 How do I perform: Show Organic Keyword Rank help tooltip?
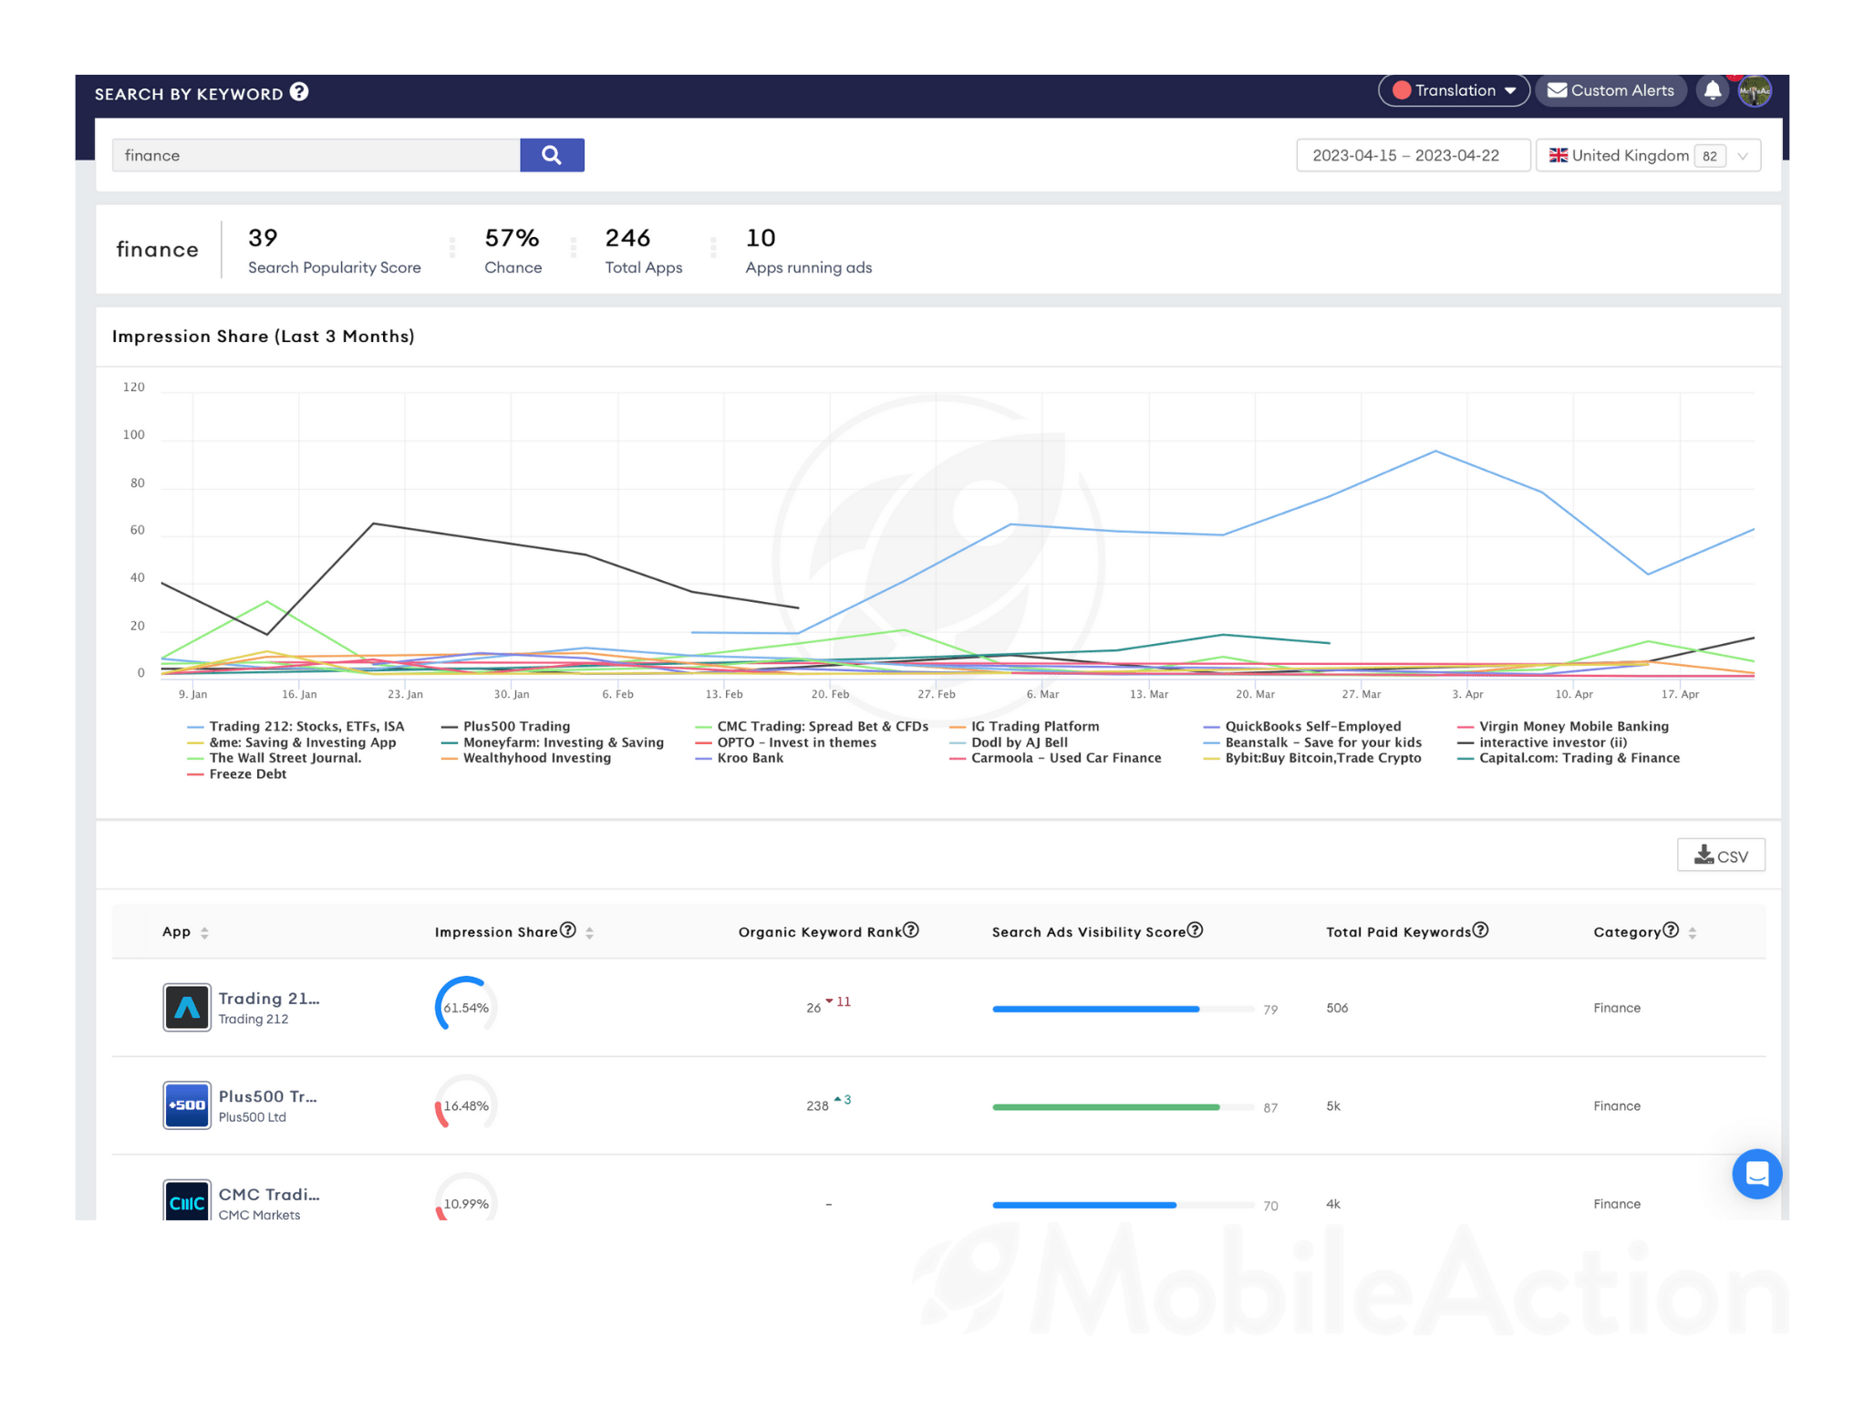click(911, 930)
